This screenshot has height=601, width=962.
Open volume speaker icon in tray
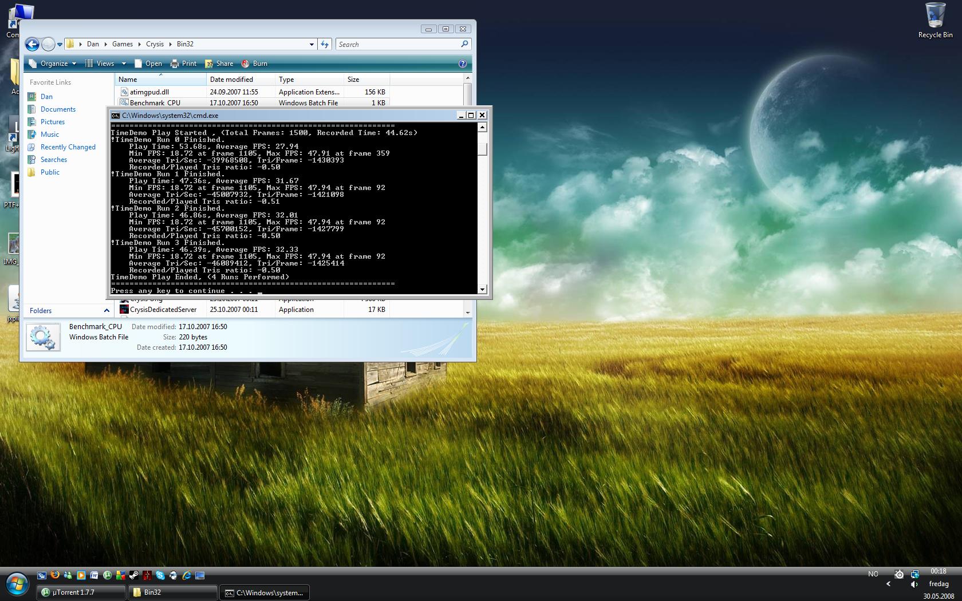click(x=914, y=584)
